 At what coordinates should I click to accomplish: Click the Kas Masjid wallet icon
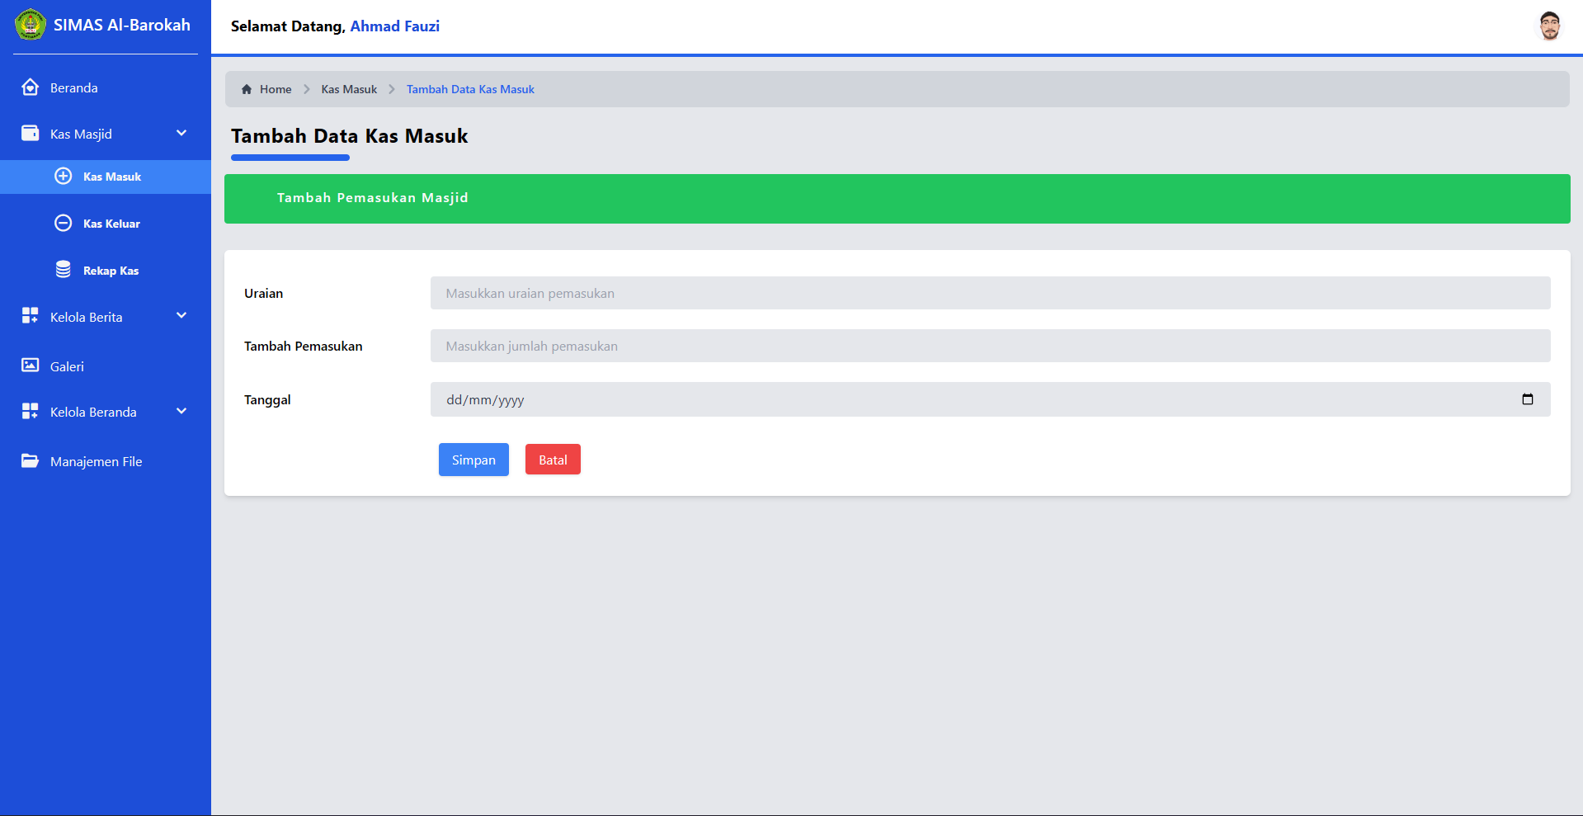click(31, 133)
